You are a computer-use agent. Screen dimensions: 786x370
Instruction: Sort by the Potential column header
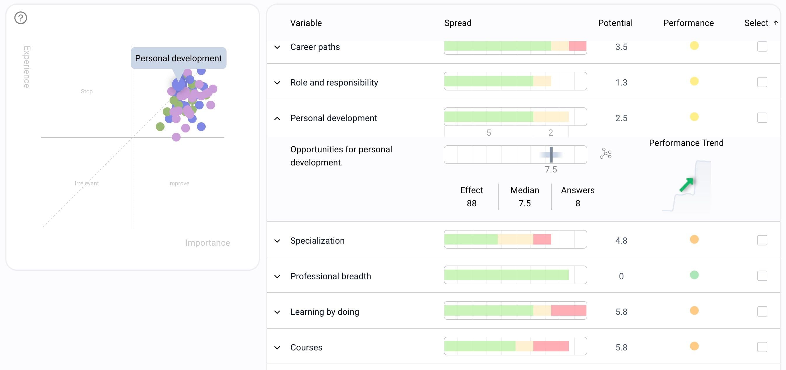615,23
